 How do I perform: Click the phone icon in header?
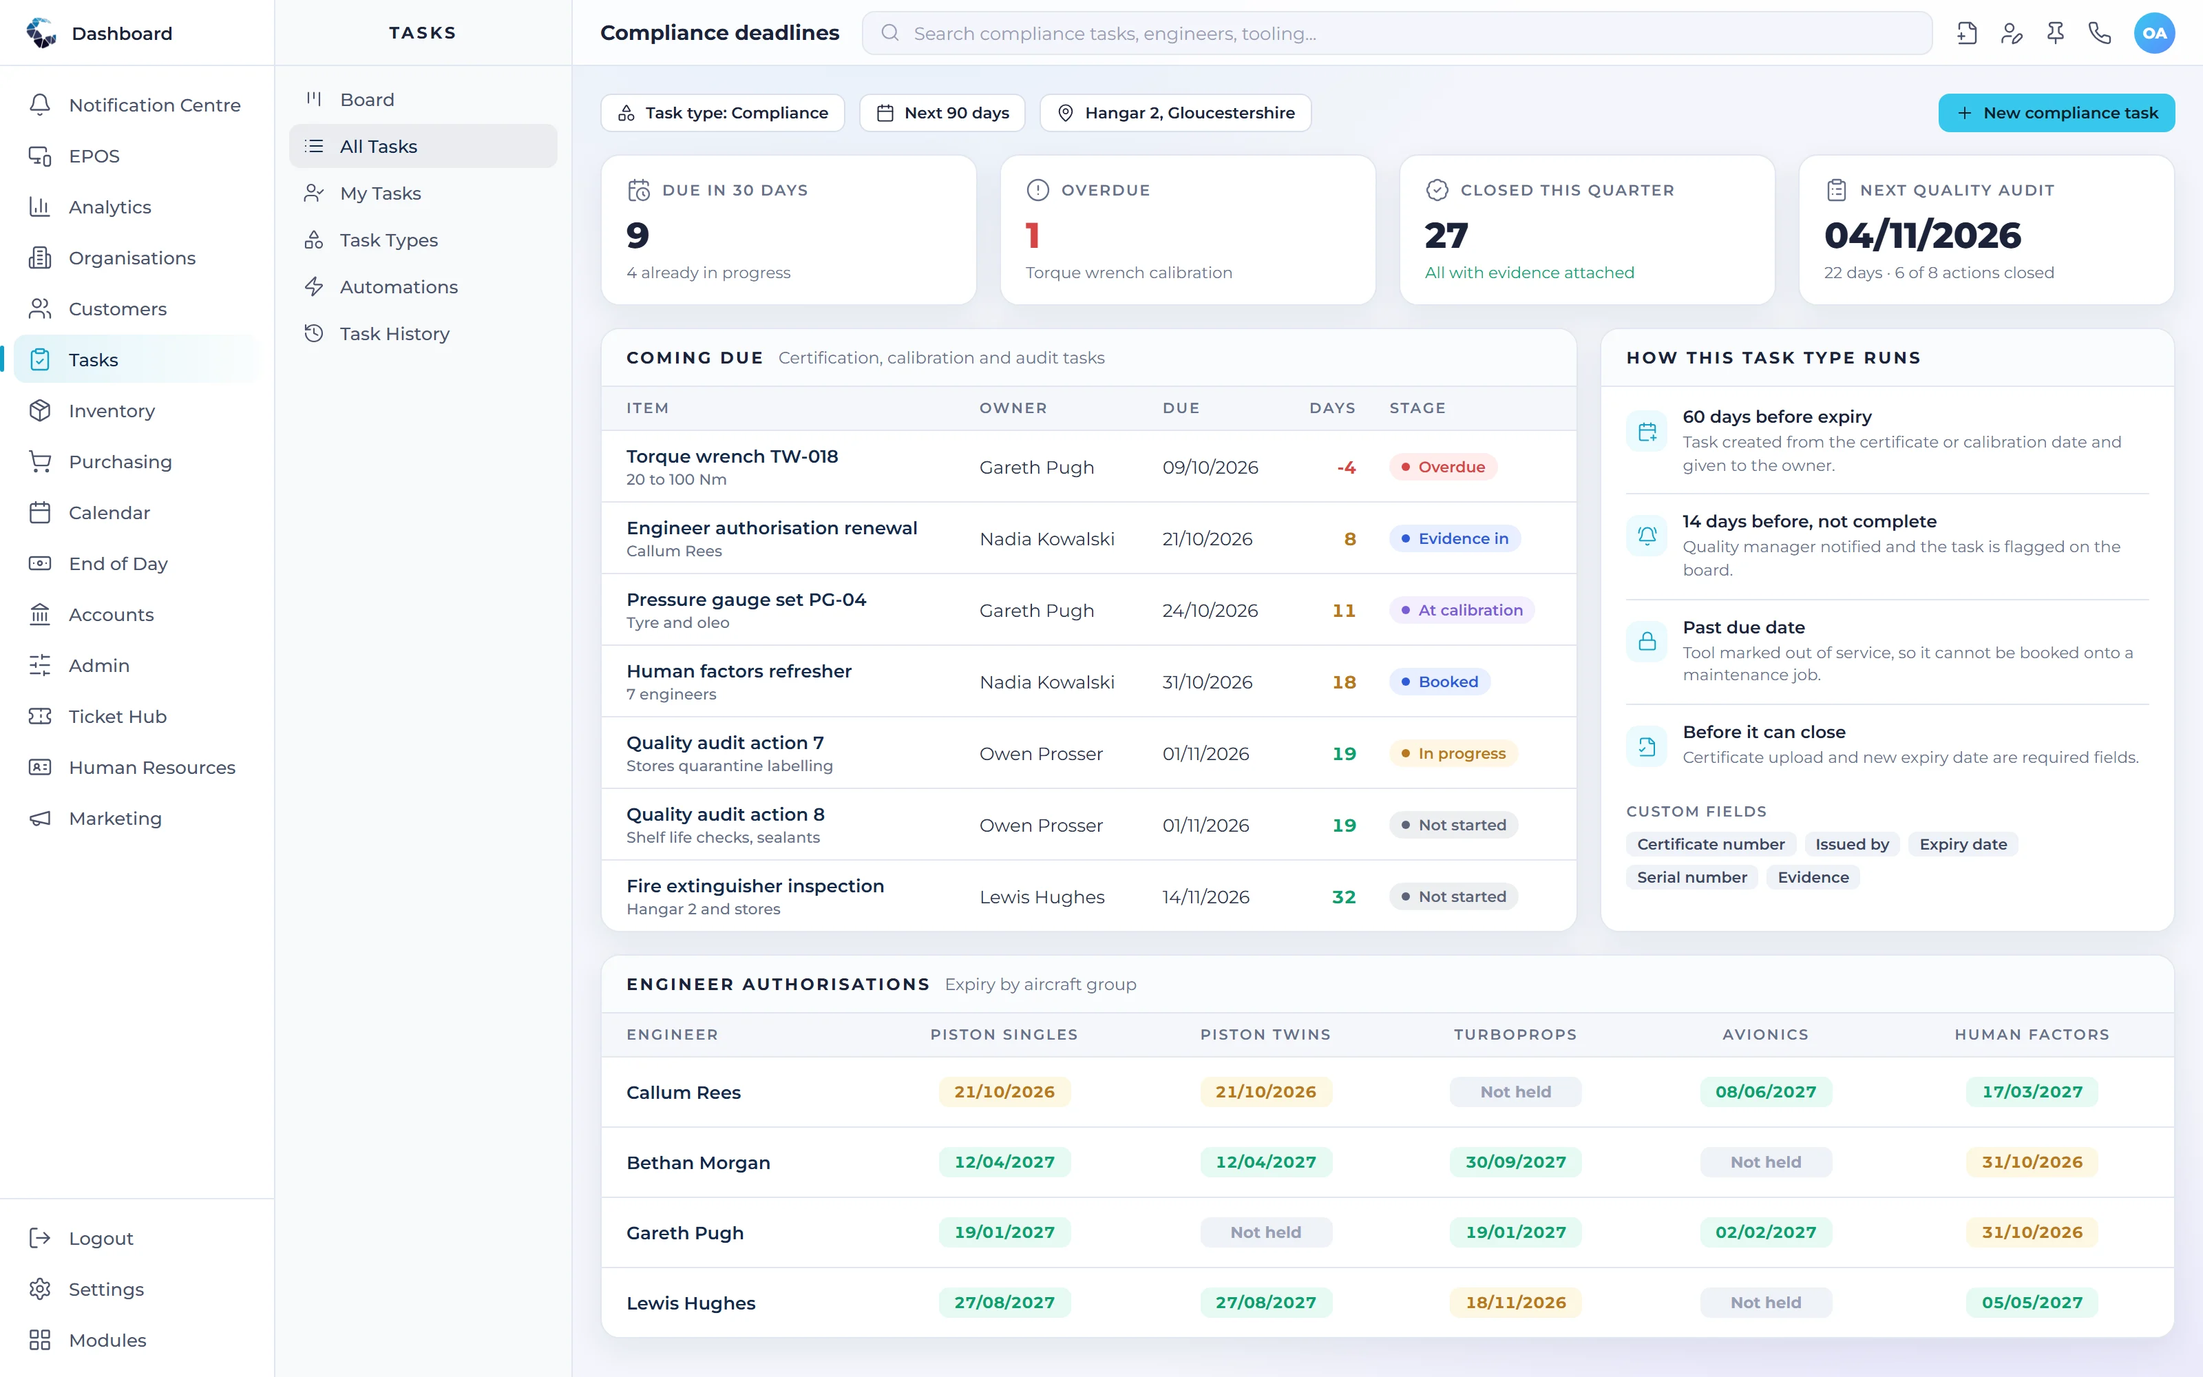click(x=2099, y=34)
